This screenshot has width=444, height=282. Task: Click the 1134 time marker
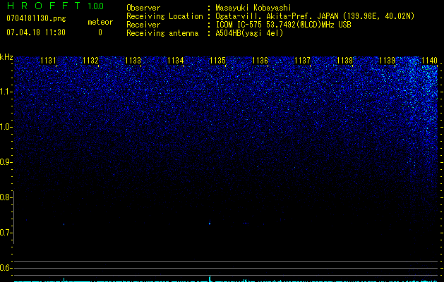pos(176,60)
